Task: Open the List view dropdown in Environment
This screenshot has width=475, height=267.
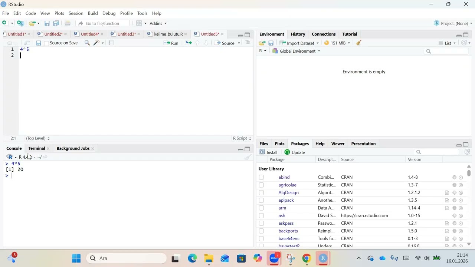Action: [x=447, y=43]
